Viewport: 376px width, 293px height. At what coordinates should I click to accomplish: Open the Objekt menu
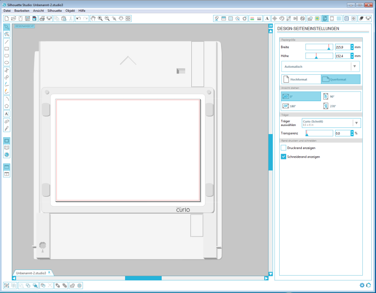click(70, 10)
